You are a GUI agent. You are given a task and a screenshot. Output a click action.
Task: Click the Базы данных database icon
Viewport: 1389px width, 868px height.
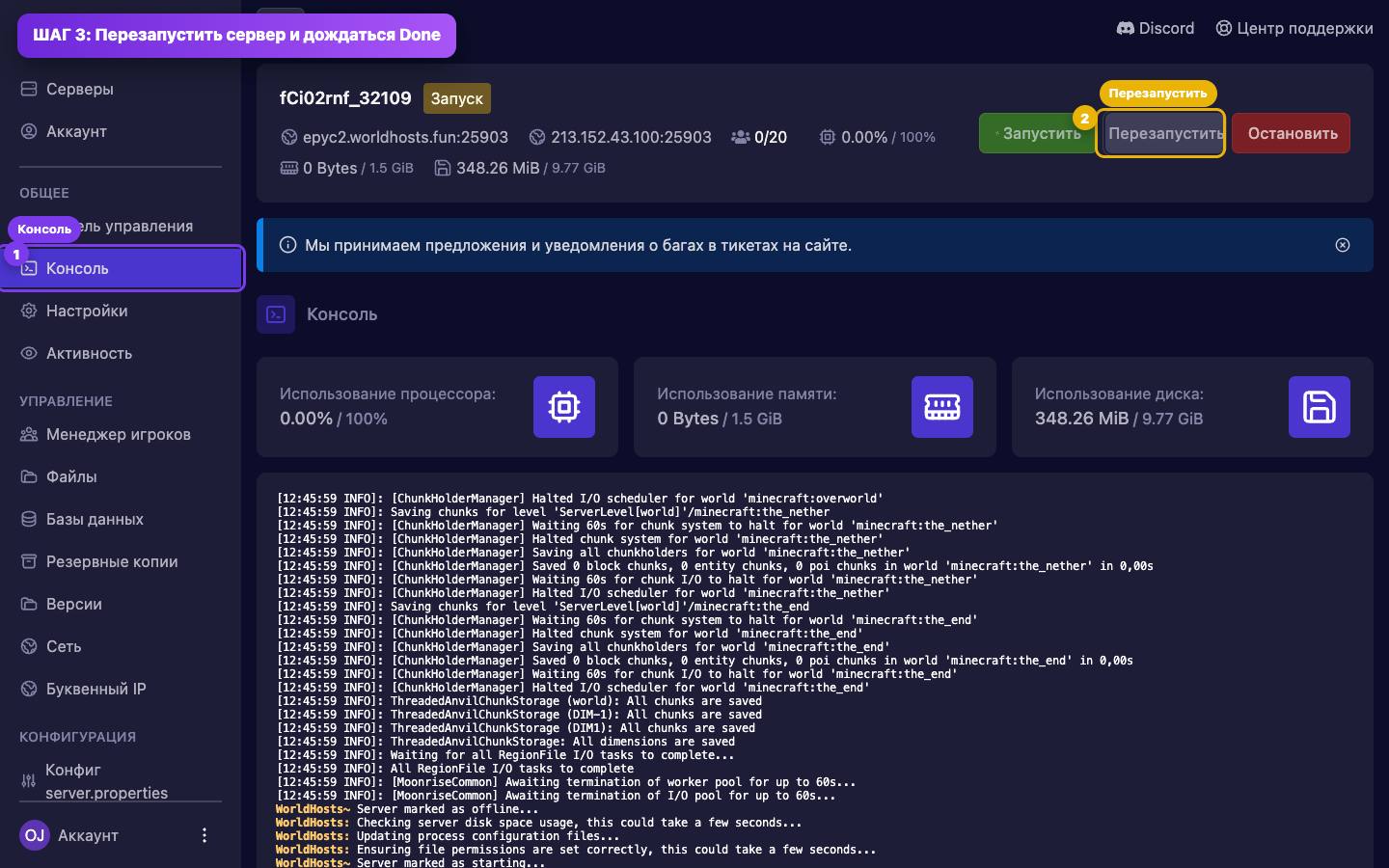tap(29, 519)
